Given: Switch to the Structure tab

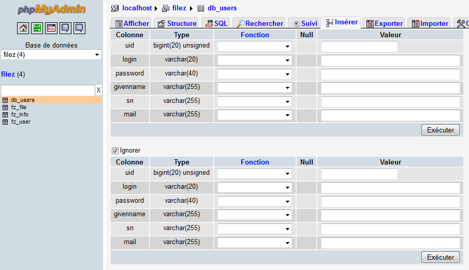Looking at the screenshot, I should pyautogui.click(x=177, y=23).
